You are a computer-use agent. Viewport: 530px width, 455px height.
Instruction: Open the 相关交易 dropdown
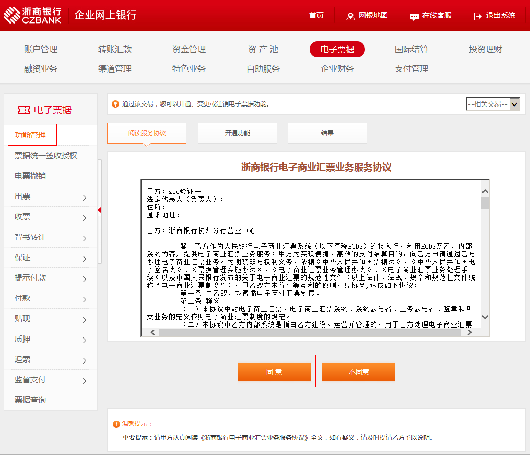click(x=492, y=104)
